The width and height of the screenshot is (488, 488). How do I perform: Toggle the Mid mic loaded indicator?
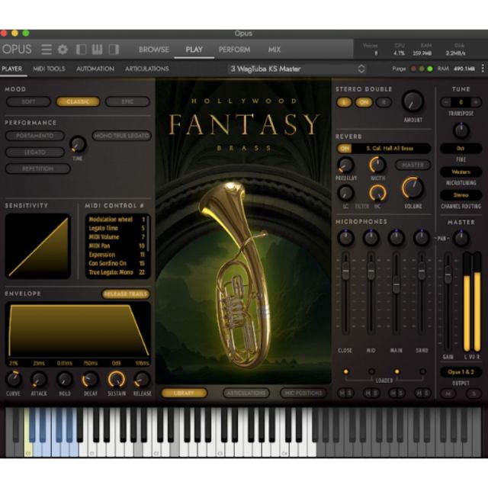(x=371, y=371)
